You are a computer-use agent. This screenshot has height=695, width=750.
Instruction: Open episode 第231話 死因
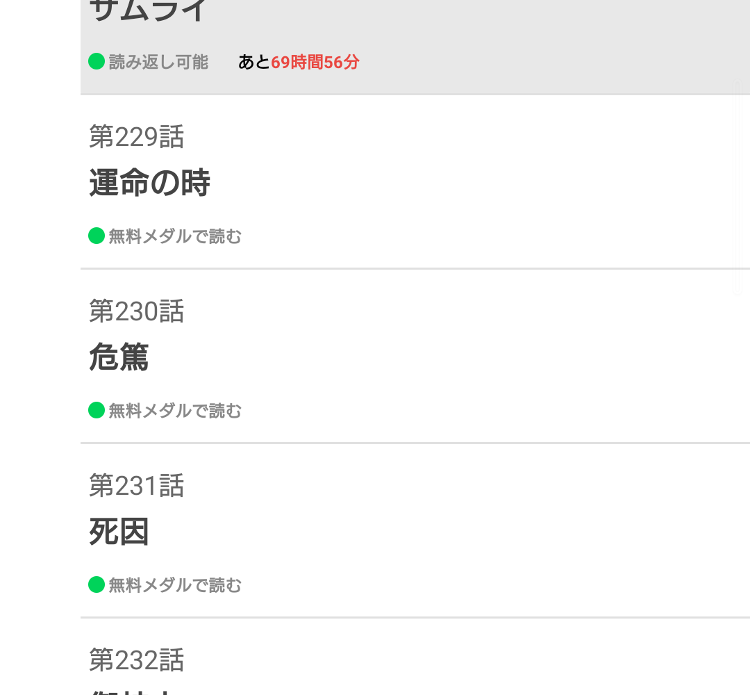[415, 530]
